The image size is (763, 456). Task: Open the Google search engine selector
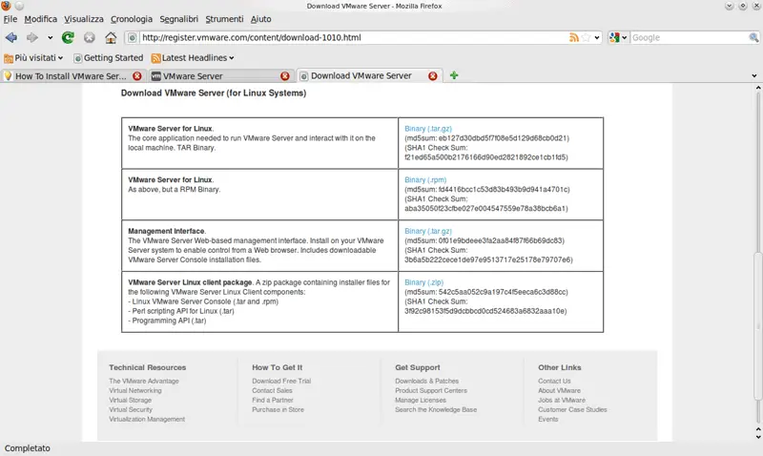618,37
